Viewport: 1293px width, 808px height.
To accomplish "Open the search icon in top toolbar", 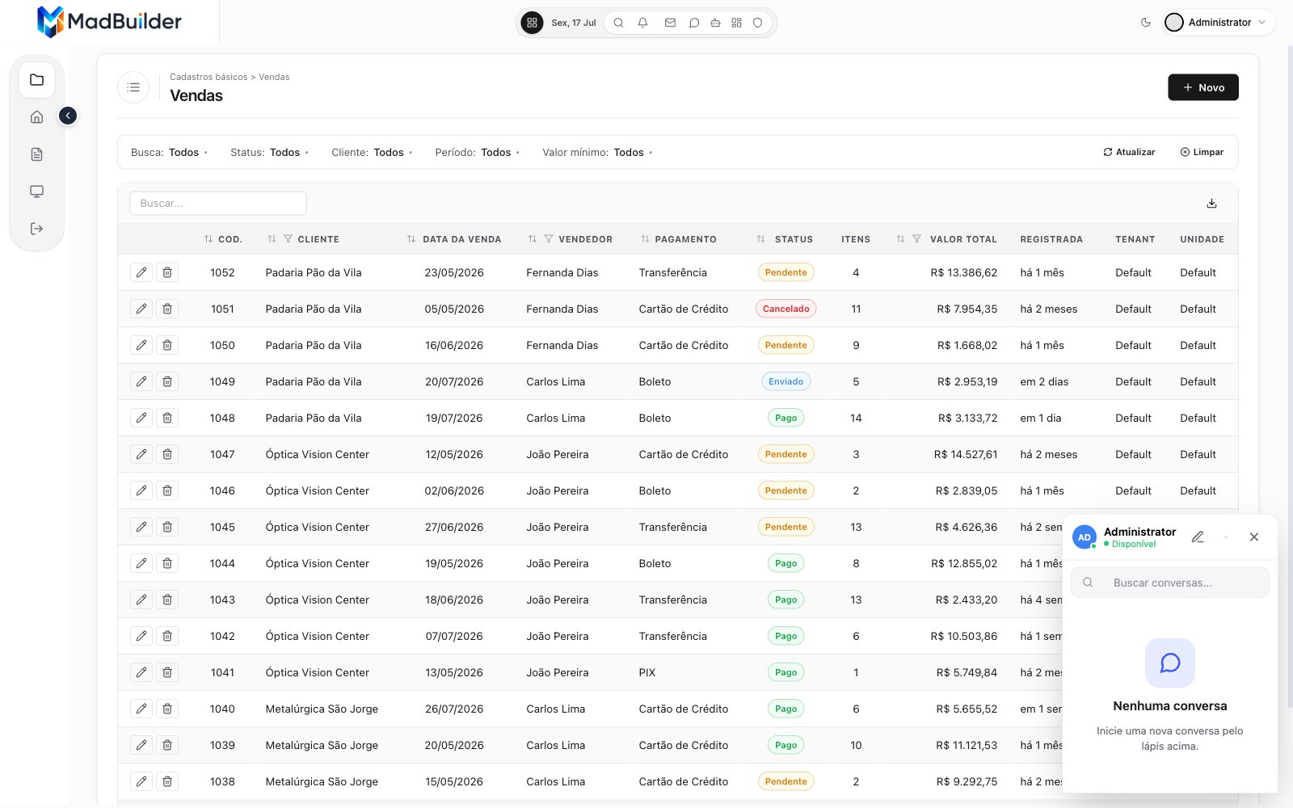I will (x=618, y=23).
